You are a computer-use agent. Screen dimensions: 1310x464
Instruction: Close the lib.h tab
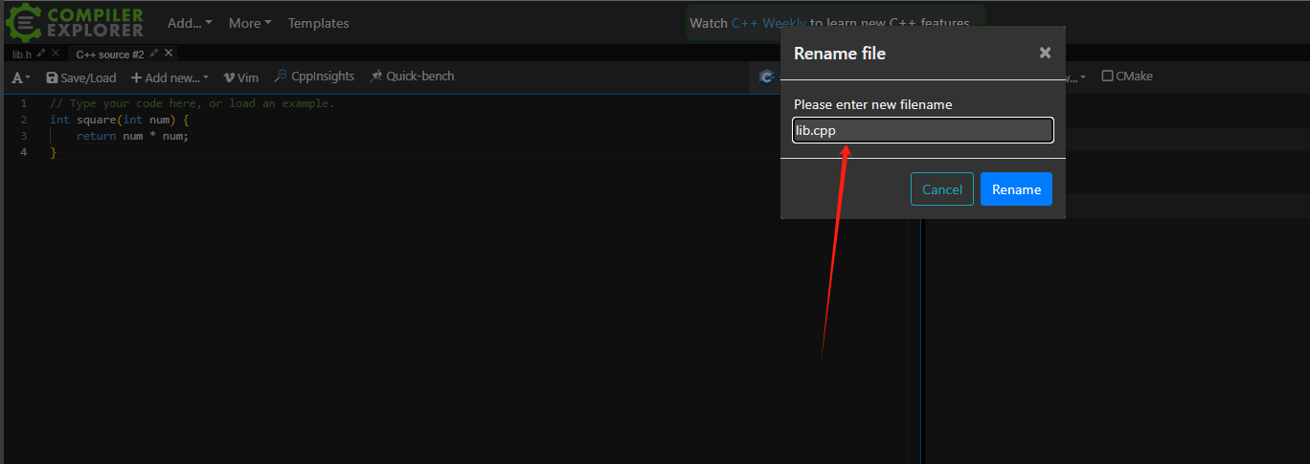56,54
